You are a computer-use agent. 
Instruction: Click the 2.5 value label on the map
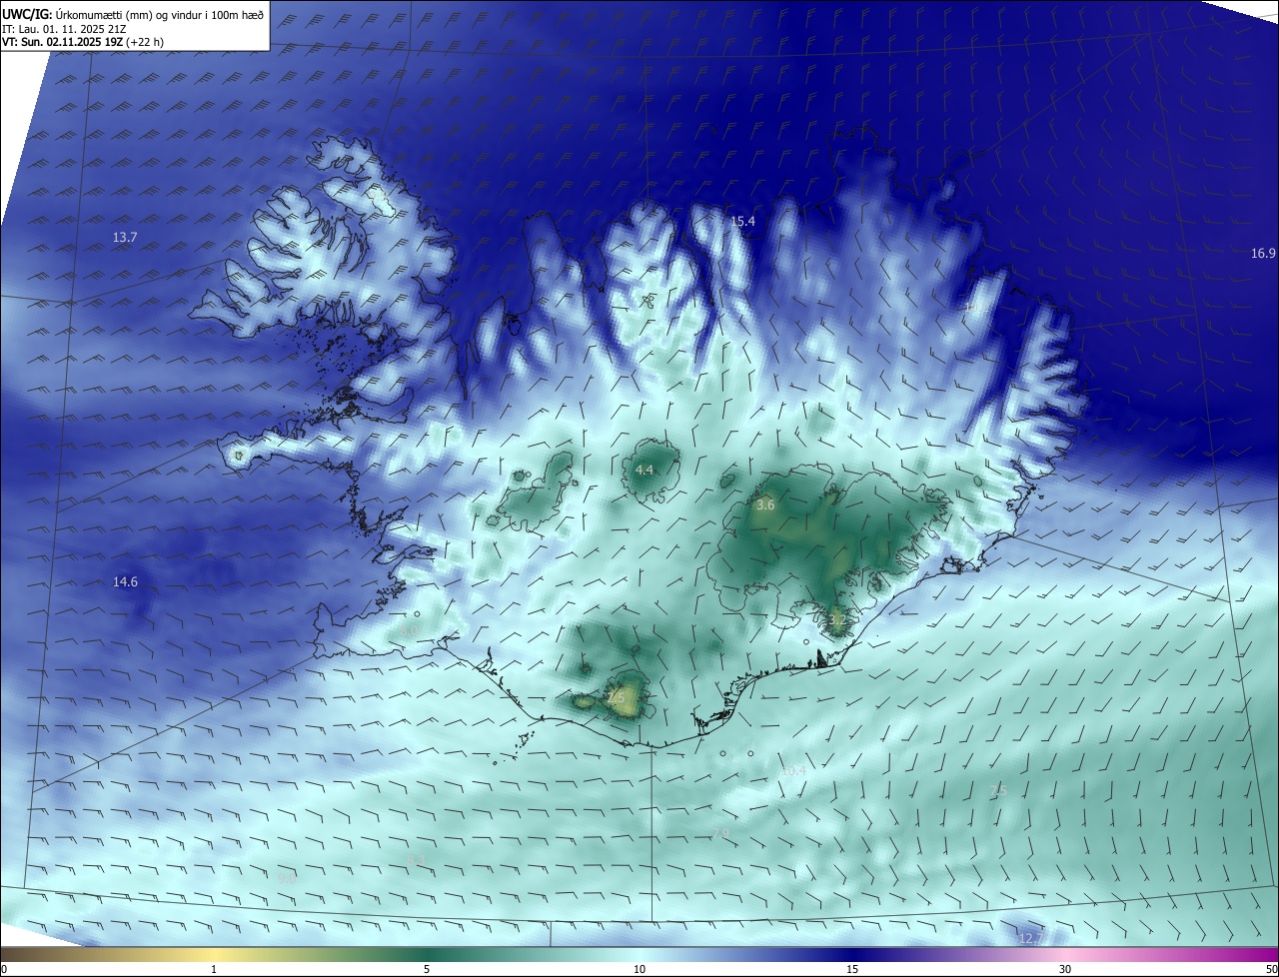click(x=616, y=697)
